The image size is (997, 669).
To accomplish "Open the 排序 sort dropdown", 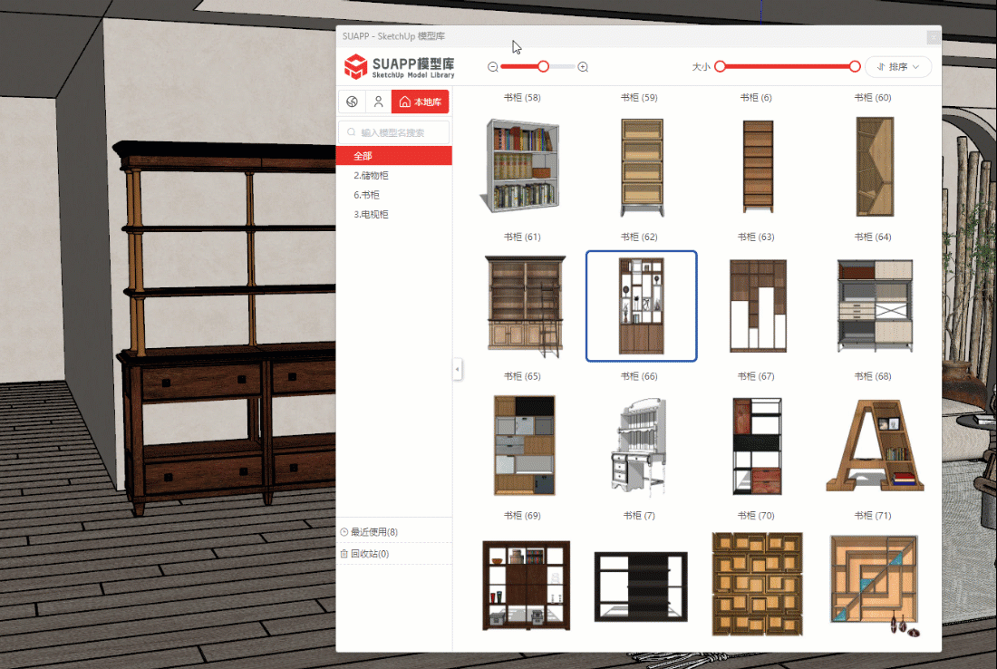I will point(898,67).
